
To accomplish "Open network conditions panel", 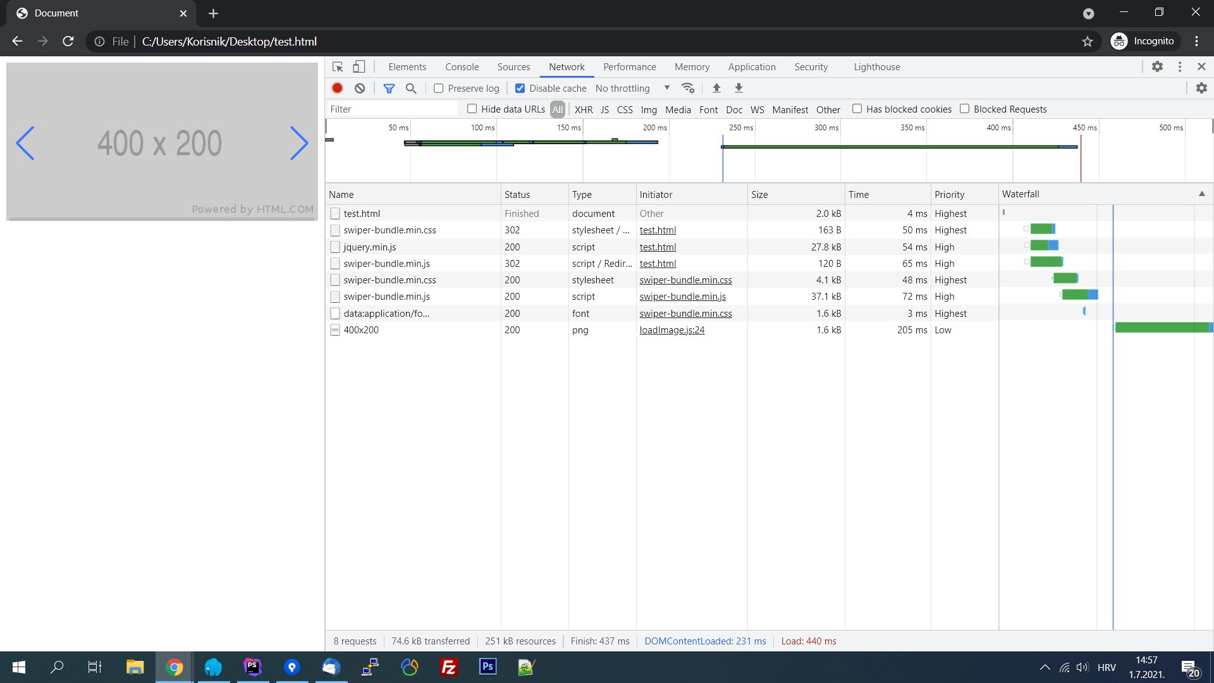I will click(x=689, y=88).
